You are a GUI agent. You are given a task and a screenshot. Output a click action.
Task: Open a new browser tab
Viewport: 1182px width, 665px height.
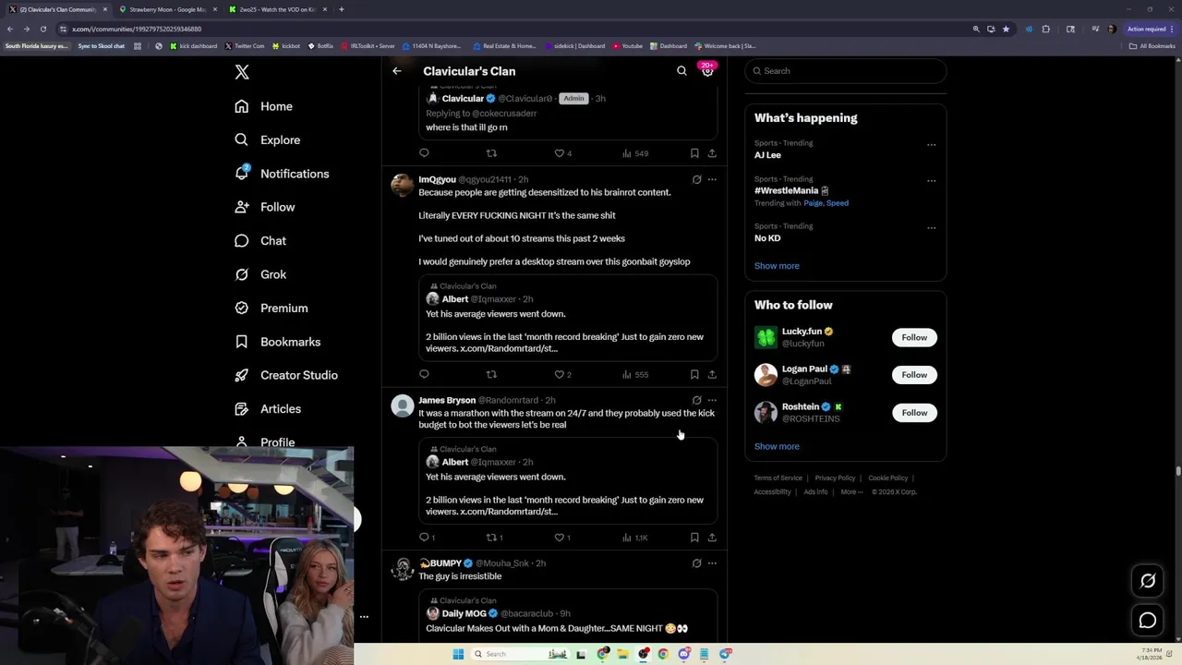342,9
